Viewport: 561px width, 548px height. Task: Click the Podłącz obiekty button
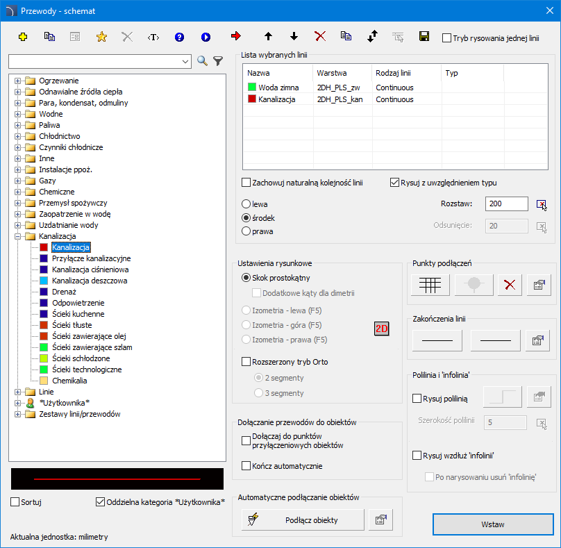tap(303, 520)
